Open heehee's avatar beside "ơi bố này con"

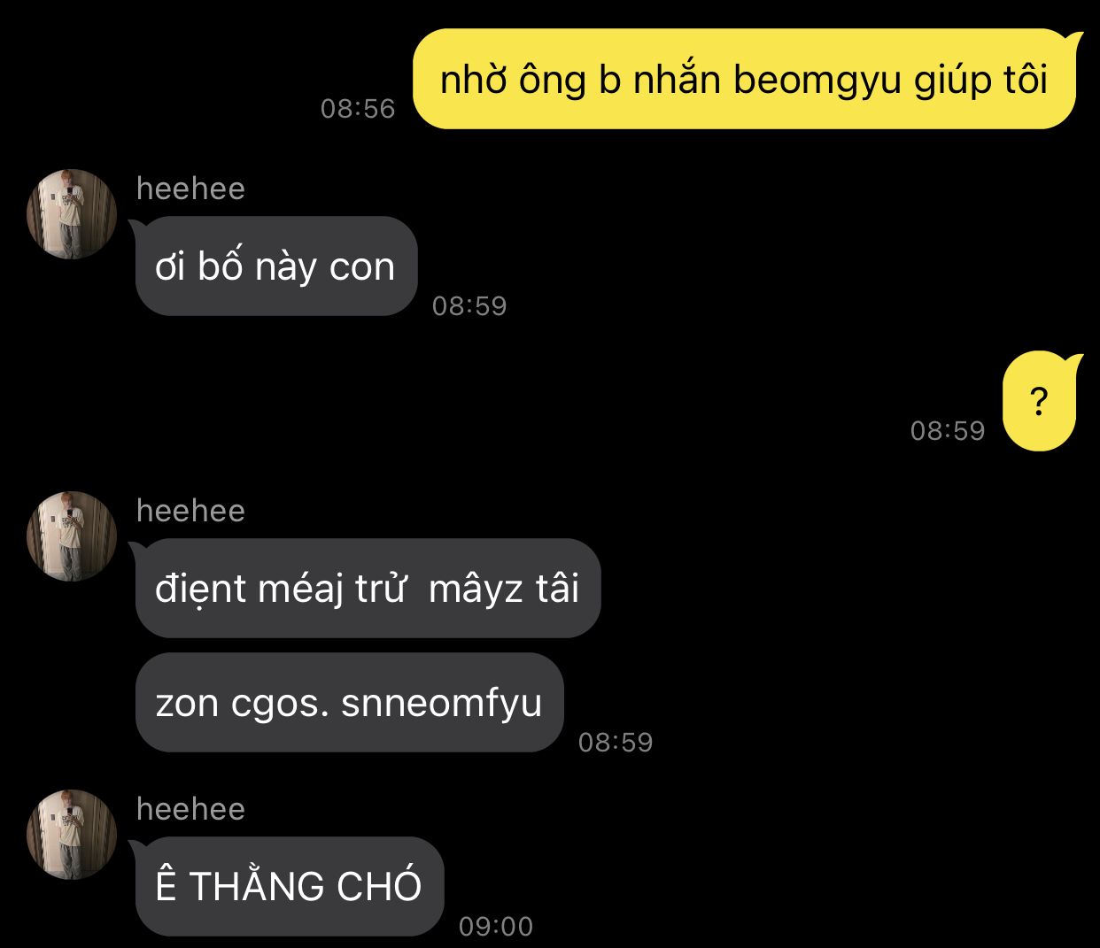pyautogui.click(x=71, y=214)
